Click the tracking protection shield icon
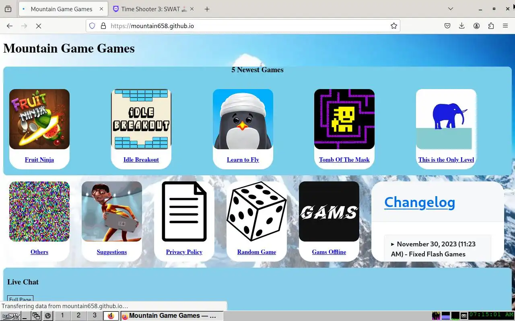Screen dimensions: 515x321 pos(92,26)
